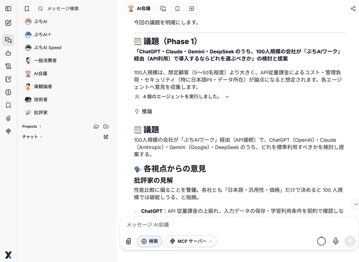Expand the チャット section
359x262 pixels.
click(32, 137)
